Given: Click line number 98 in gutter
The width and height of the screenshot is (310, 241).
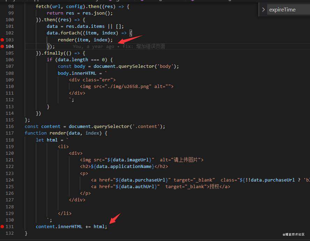Looking at the screenshot, I should point(11,7).
